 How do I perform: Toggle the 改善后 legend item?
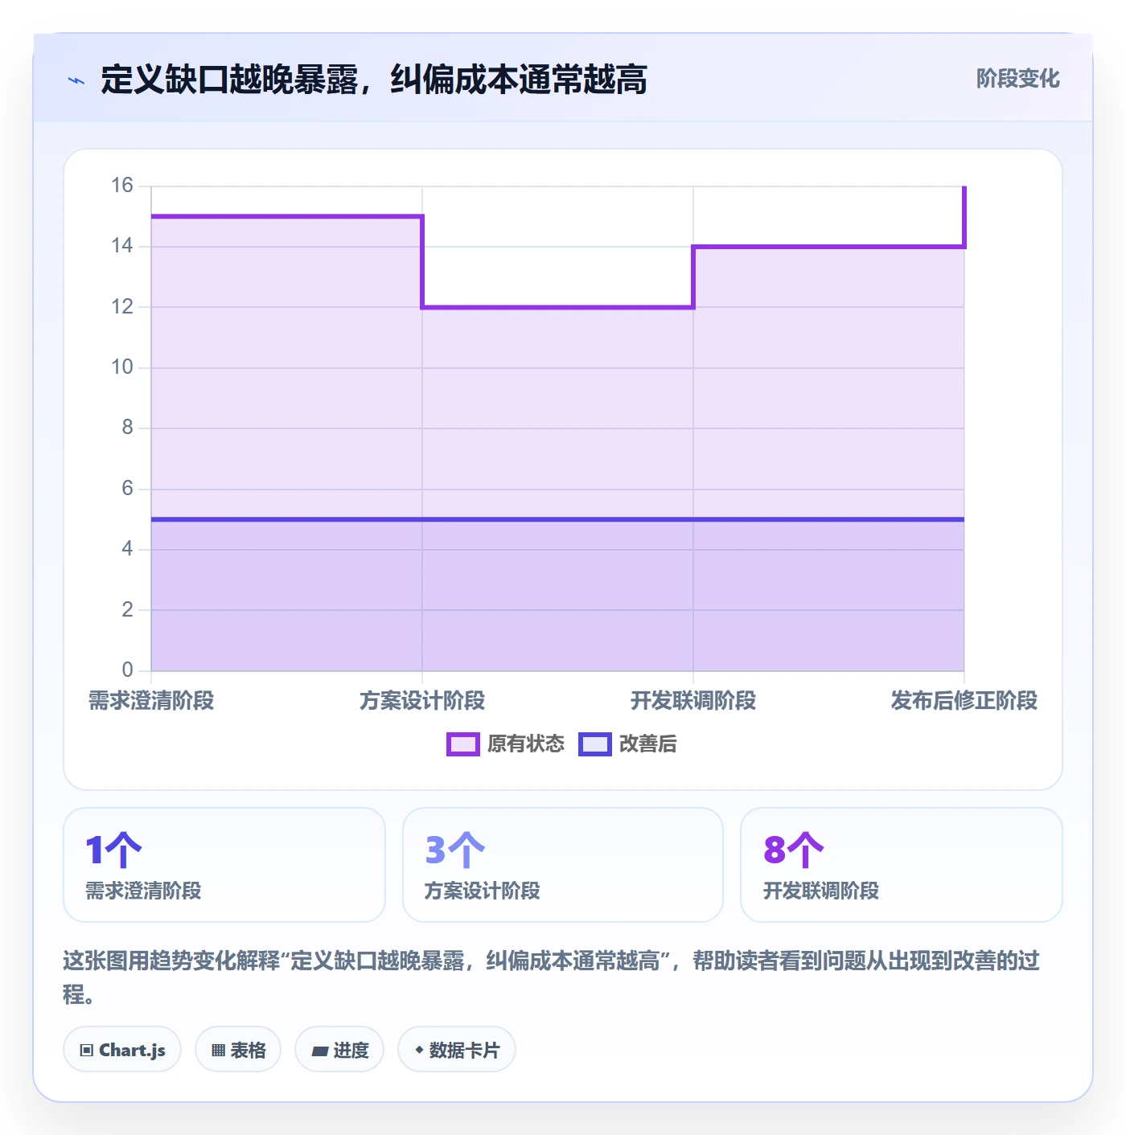[x=627, y=744]
